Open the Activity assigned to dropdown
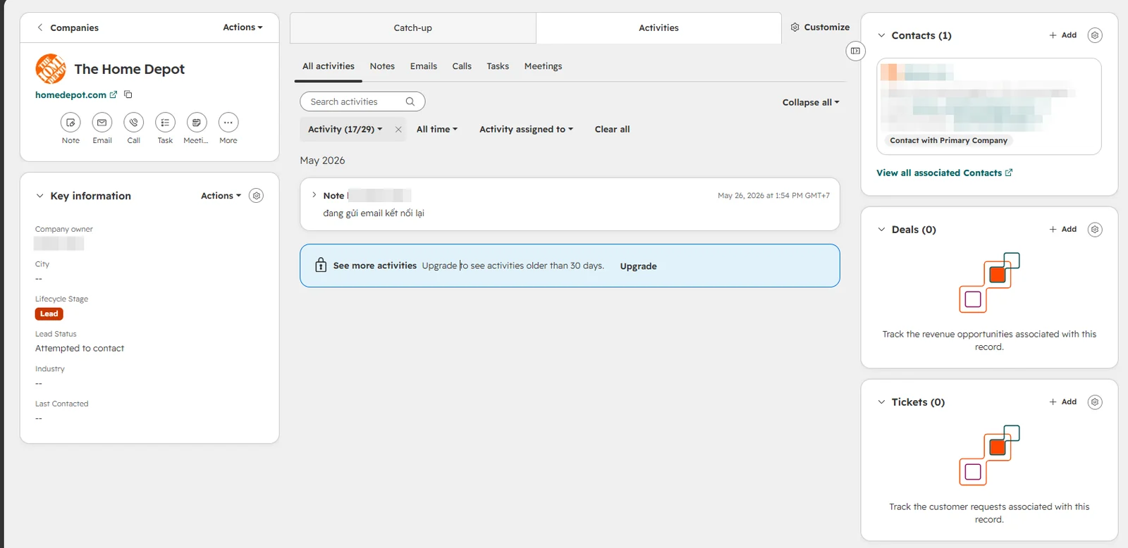Screen dimensions: 1128x548 (x=527, y=130)
